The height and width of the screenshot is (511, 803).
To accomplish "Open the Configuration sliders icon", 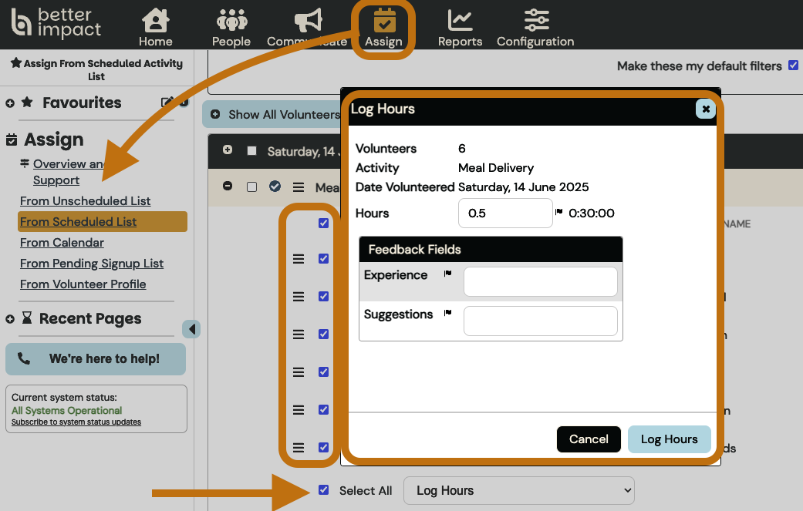I will pyautogui.click(x=535, y=21).
